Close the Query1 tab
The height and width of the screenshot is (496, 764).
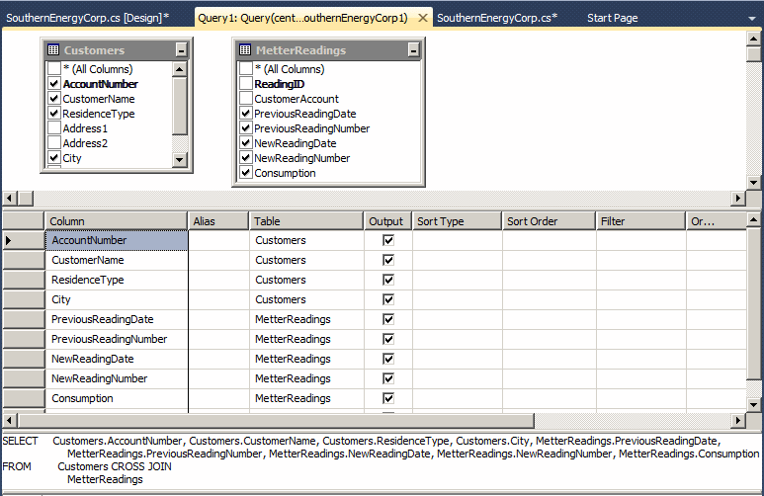[423, 18]
